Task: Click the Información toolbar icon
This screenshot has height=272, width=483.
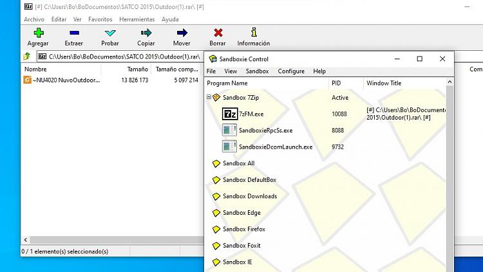Action: (254, 32)
